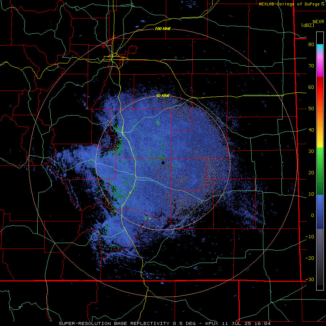The image size is (326, 326).
Task: Click the yellow-red echo core south of radar
Action: [150, 218]
